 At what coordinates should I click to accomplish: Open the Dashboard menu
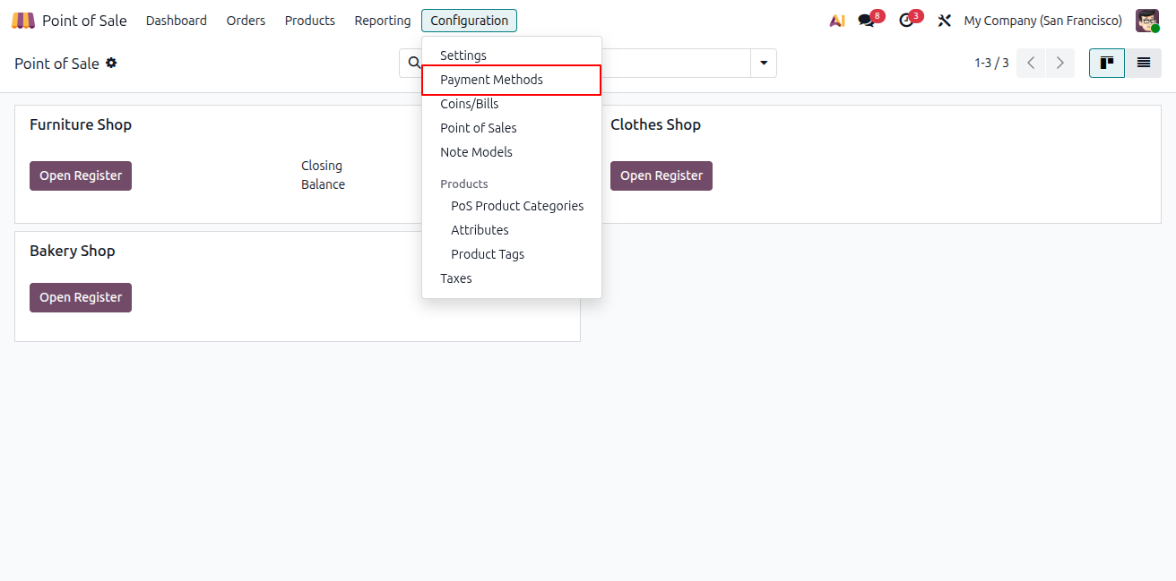pos(177,21)
